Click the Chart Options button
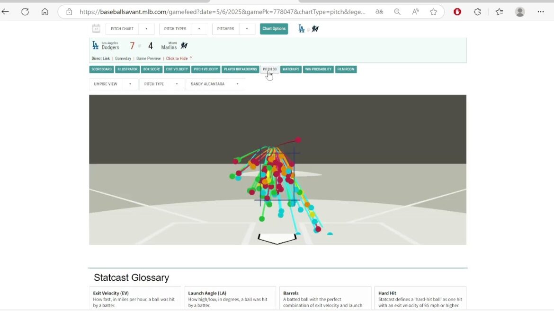This screenshot has height=311, width=554. (274, 29)
